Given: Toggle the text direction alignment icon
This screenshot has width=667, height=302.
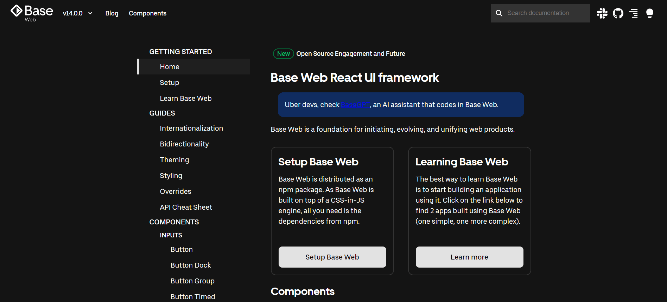Looking at the screenshot, I should coord(634,13).
